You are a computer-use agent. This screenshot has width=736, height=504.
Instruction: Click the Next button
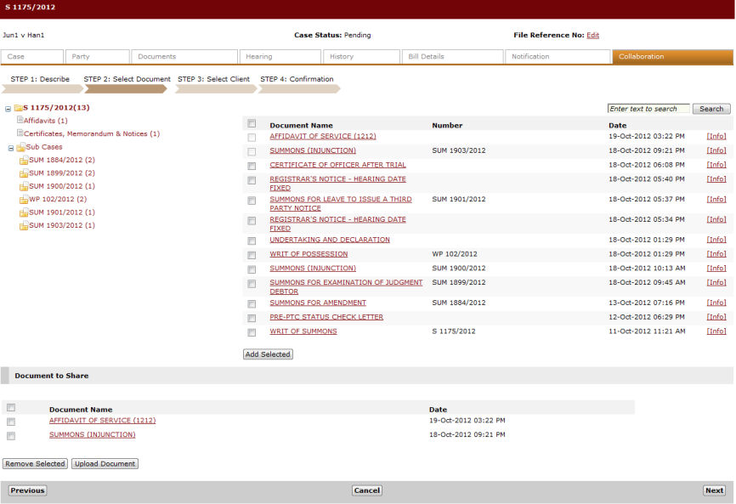(714, 490)
